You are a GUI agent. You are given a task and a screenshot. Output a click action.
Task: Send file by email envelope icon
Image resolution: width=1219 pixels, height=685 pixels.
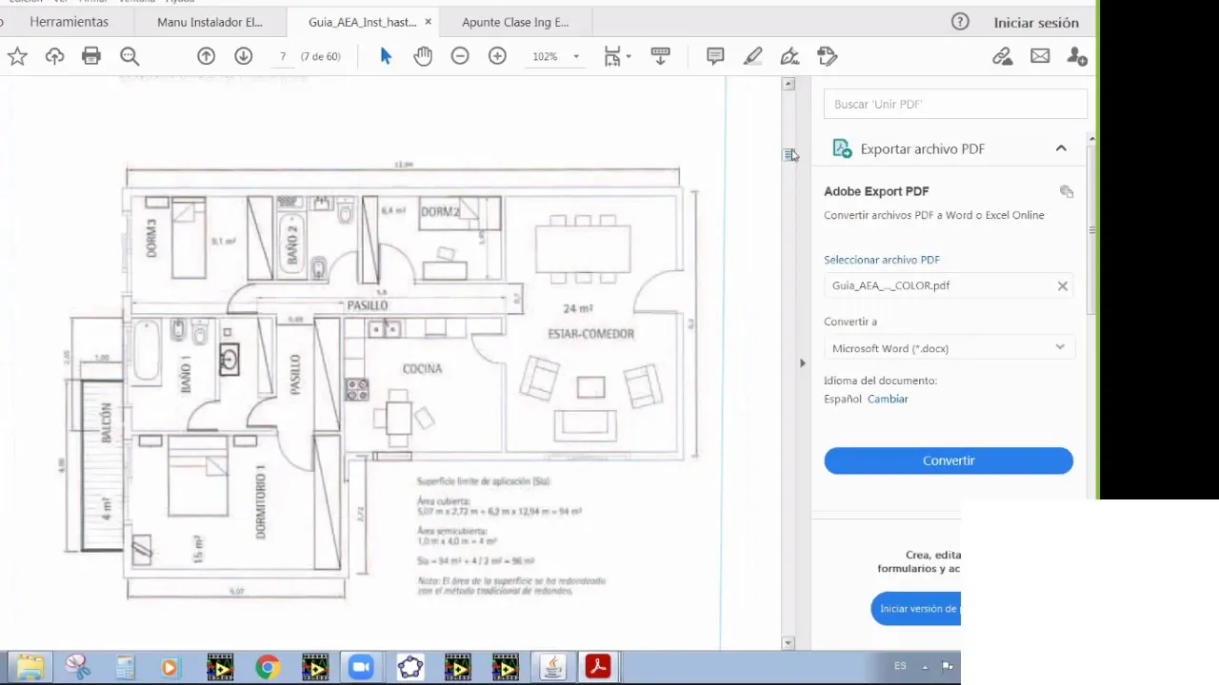tap(1040, 57)
